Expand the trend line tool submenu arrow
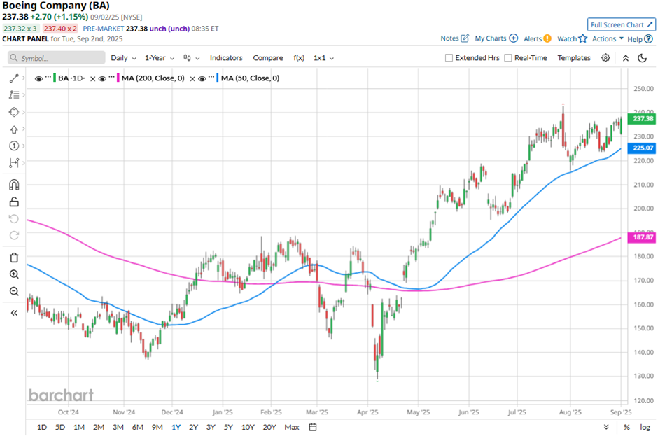The image size is (658, 436). pos(24,78)
